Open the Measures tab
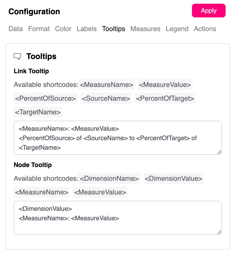The height and width of the screenshot is (254, 234). click(145, 29)
